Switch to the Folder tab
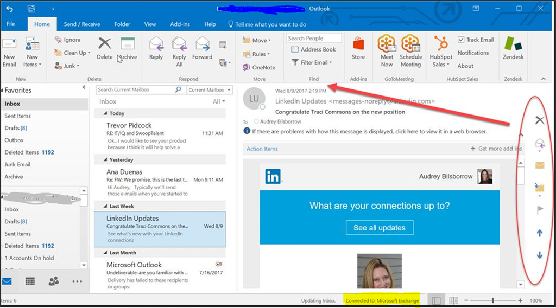Viewport: 556px width, 308px height. pyautogui.click(x=122, y=24)
